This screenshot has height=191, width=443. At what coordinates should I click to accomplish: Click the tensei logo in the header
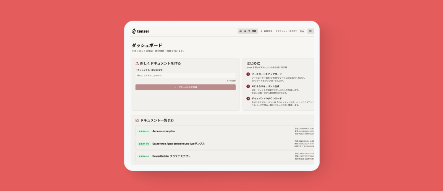140,31
